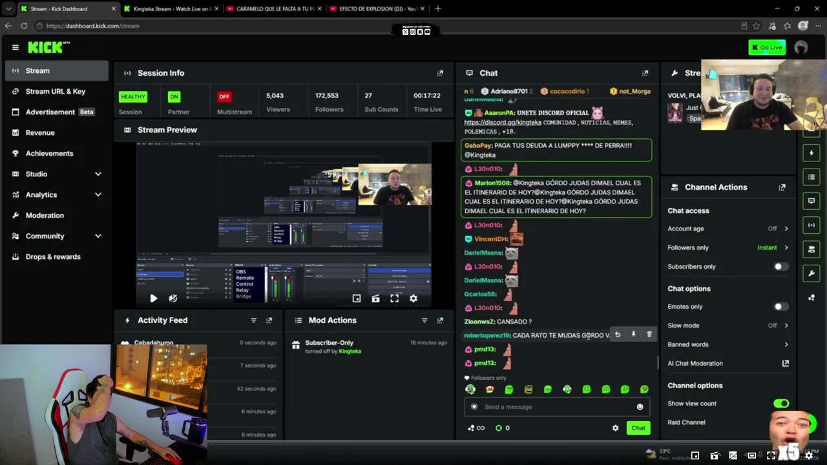Open the discord.gg/kingteka link in chat
827x465 pixels.
(x=503, y=123)
